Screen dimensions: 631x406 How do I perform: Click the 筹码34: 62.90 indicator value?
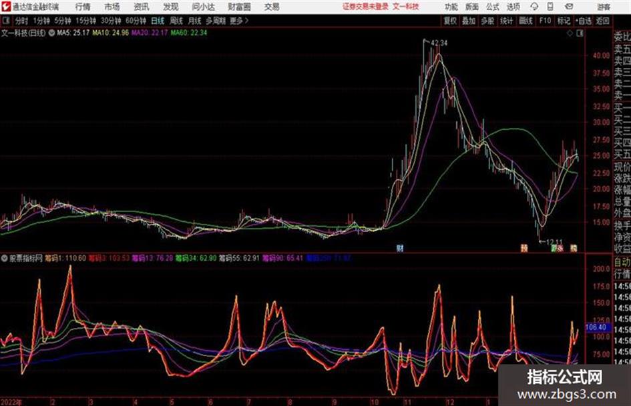click(x=196, y=258)
